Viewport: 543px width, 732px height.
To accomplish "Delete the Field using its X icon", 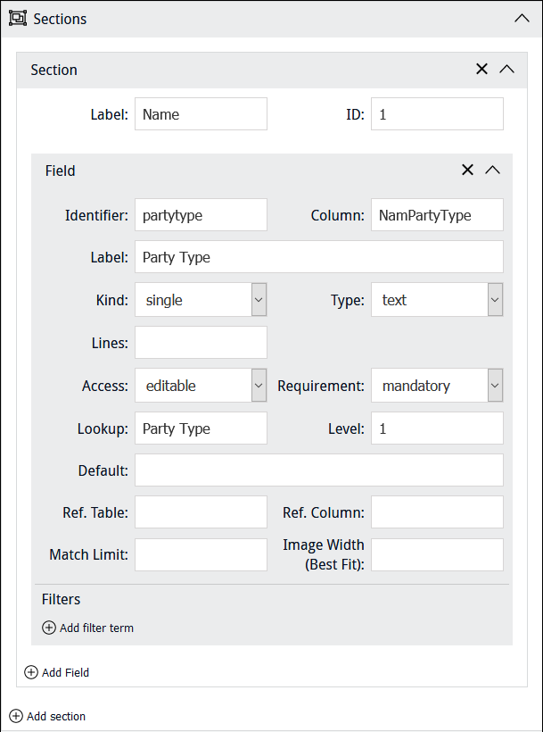I will pyautogui.click(x=467, y=171).
